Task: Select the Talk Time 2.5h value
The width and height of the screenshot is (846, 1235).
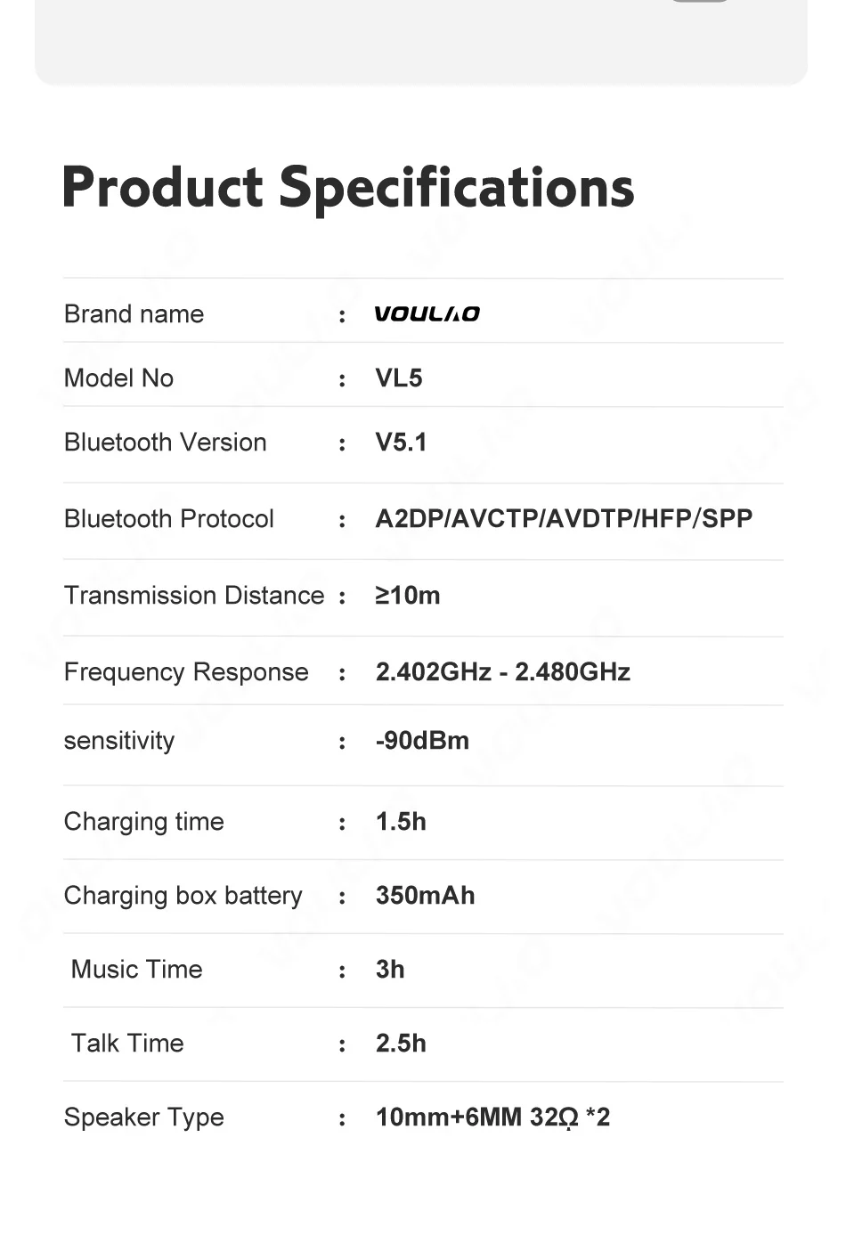Action: [401, 1043]
